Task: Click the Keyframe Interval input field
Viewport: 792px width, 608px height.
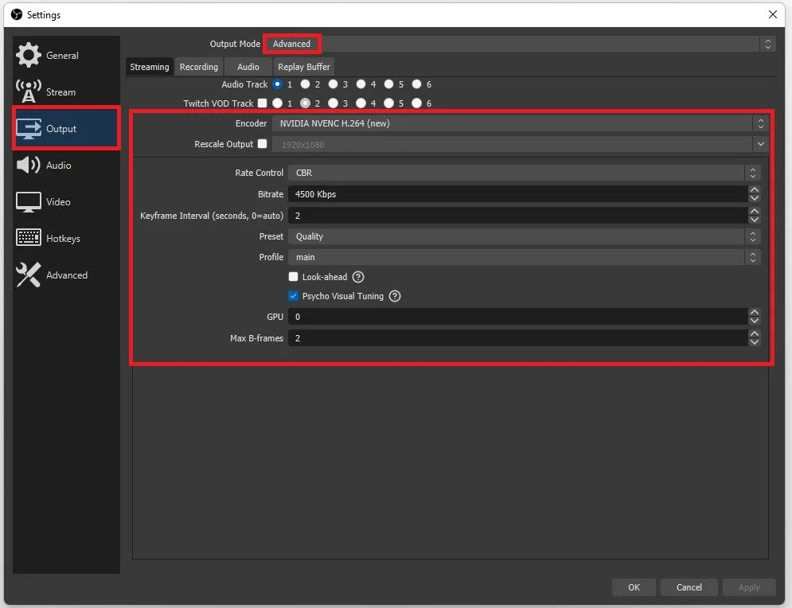Action: pos(517,216)
